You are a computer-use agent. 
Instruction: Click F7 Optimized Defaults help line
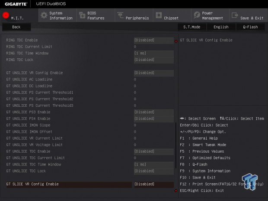click(205, 158)
